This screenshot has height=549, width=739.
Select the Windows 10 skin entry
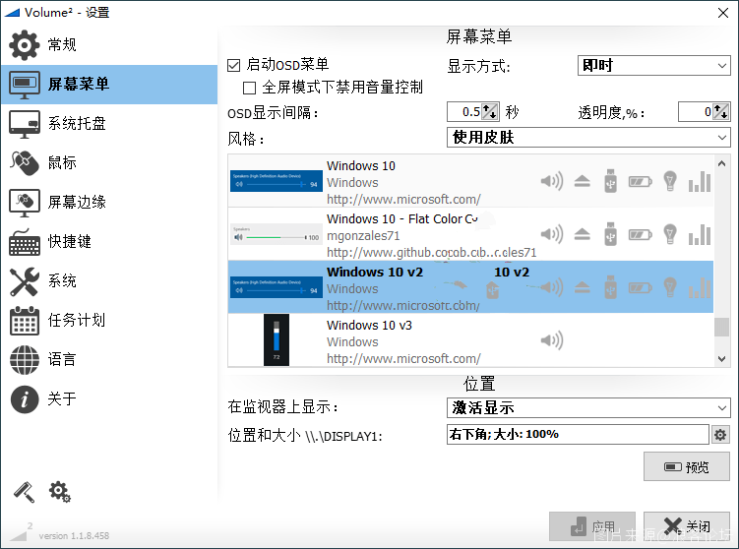tap(470, 181)
